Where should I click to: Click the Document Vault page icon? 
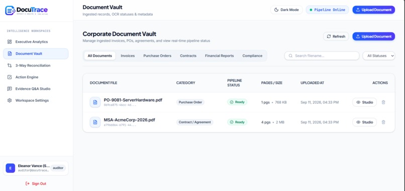pos(10,54)
